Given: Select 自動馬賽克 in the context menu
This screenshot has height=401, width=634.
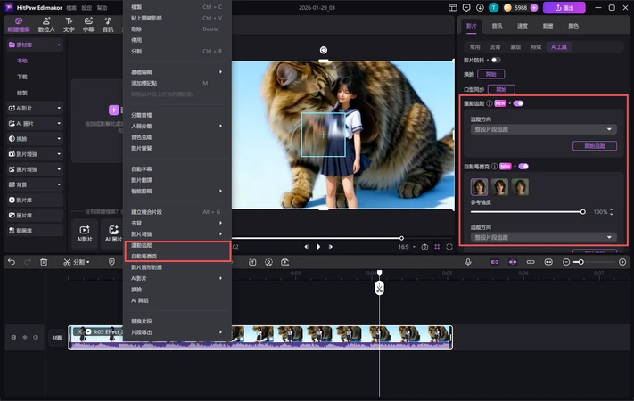Looking at the screenshot, I should pos(144,256).
